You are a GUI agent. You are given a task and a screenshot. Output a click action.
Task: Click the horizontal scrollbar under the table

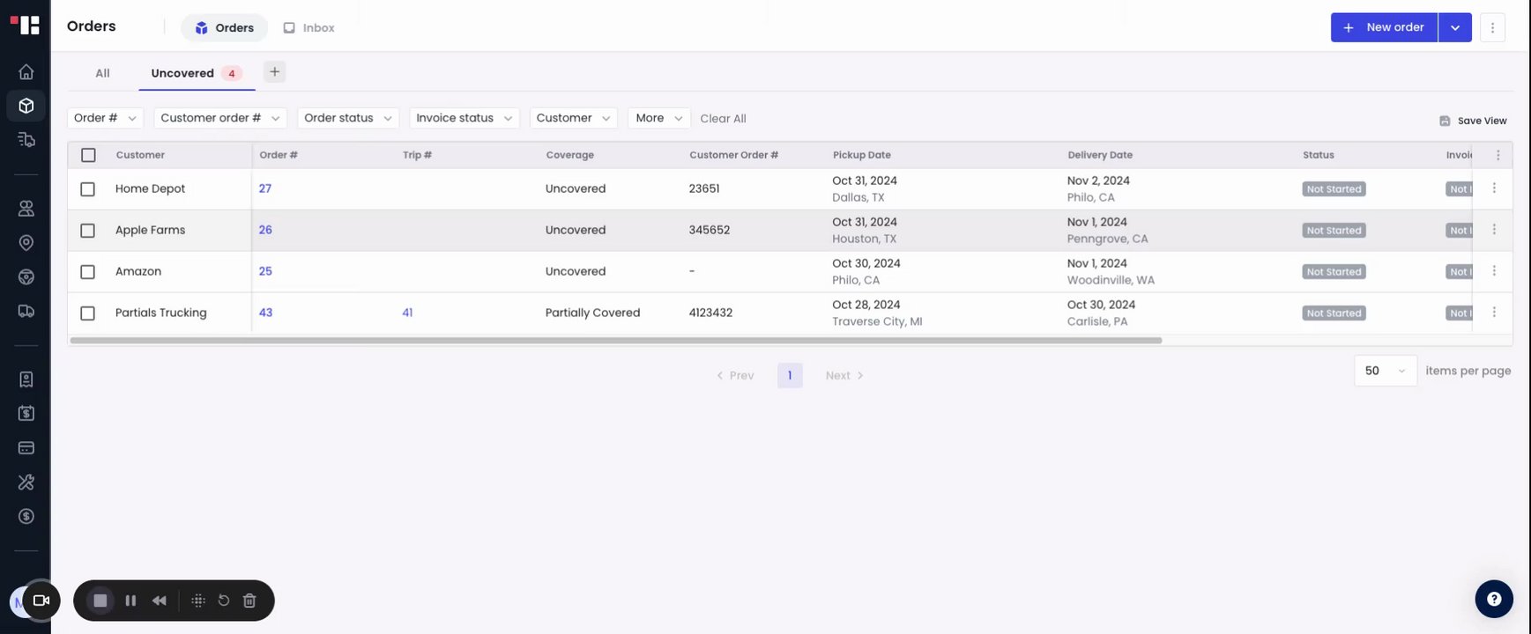[x=616, y=340]
